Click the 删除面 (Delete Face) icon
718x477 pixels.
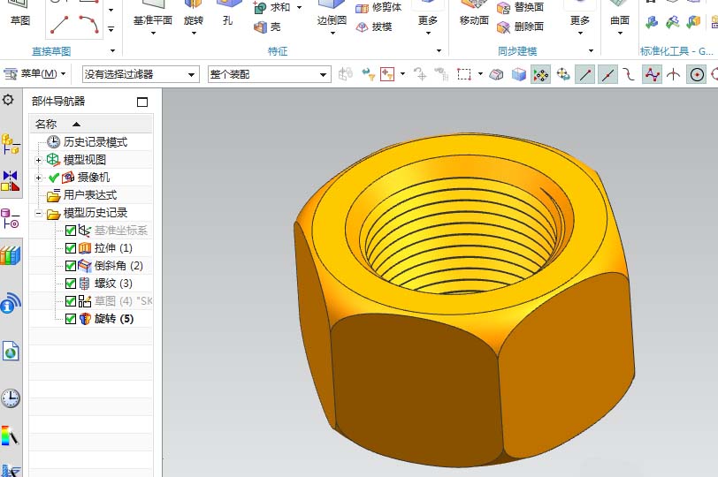(x=503, y=27)
